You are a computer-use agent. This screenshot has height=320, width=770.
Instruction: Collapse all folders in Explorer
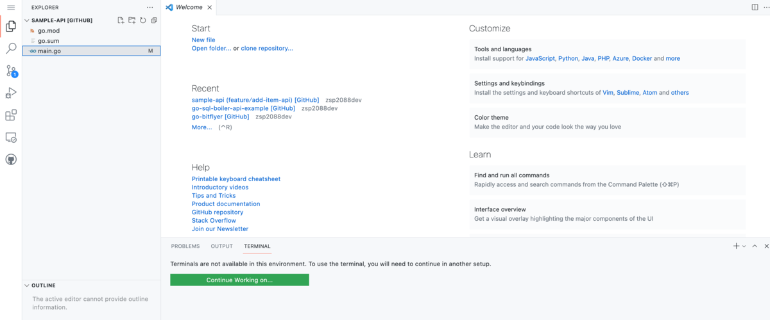pos(154,20)
